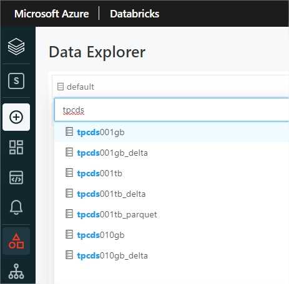Select the red Data Explorer shapes icon
The width and height of the screenshot is (289, 284).
(x=16, y=241)
